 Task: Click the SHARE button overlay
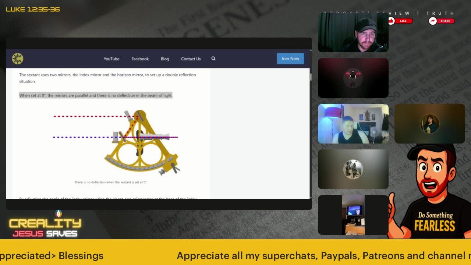(x=442, y=21)
